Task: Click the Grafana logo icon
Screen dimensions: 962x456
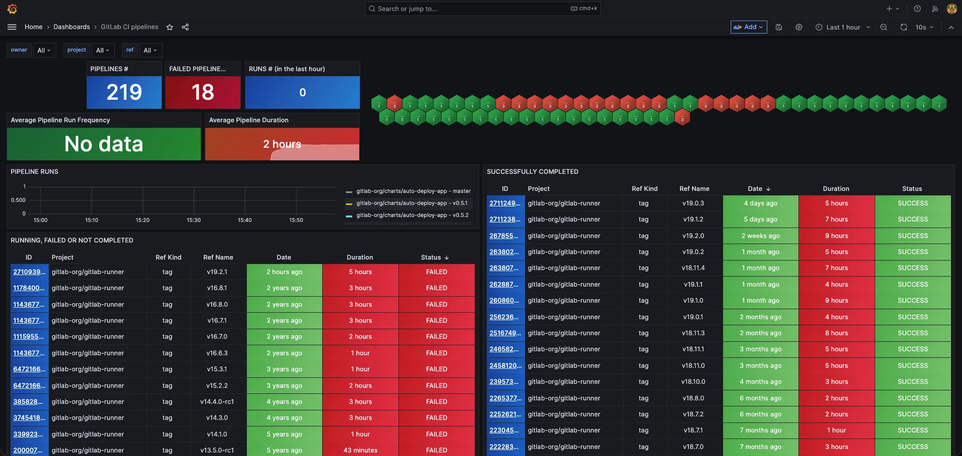Action: click(13, 9)
